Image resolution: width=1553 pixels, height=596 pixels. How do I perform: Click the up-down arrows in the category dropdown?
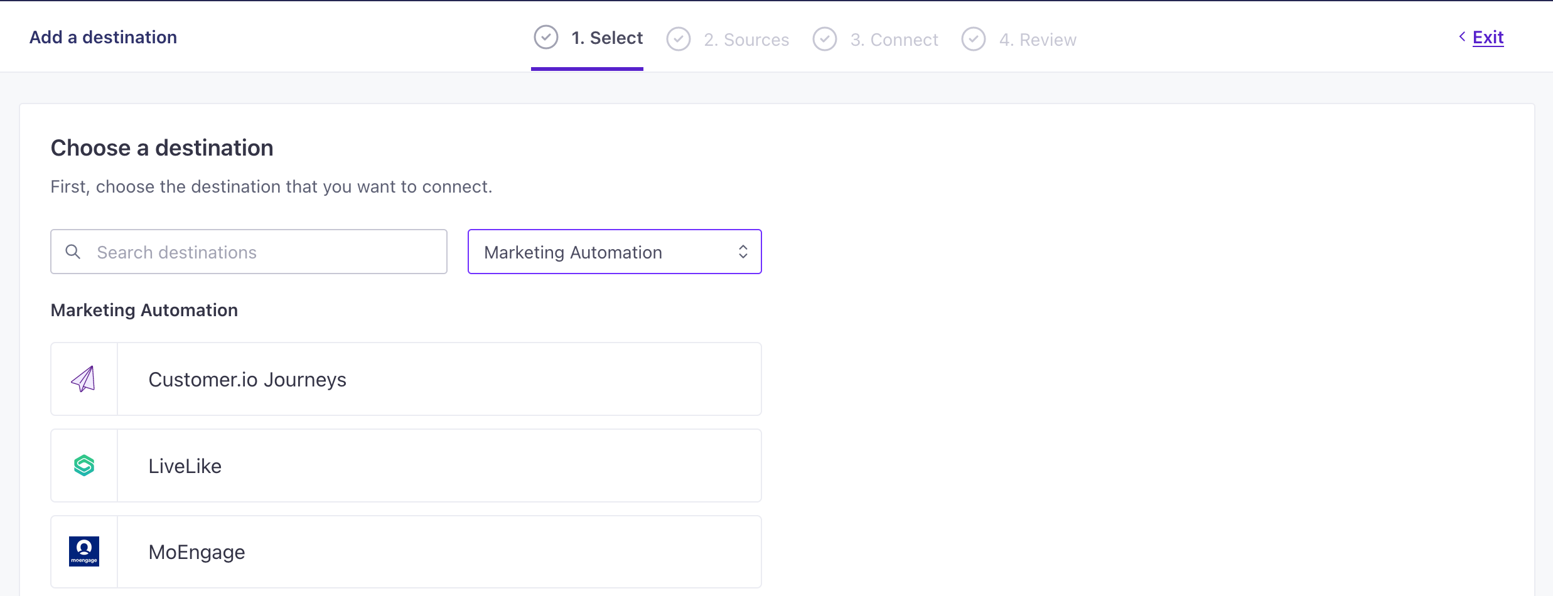tap(743, 252)
